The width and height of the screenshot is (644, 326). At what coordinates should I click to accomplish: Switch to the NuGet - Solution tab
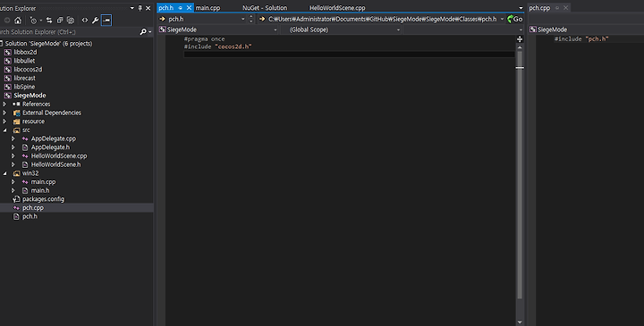[x=265, y=8]
